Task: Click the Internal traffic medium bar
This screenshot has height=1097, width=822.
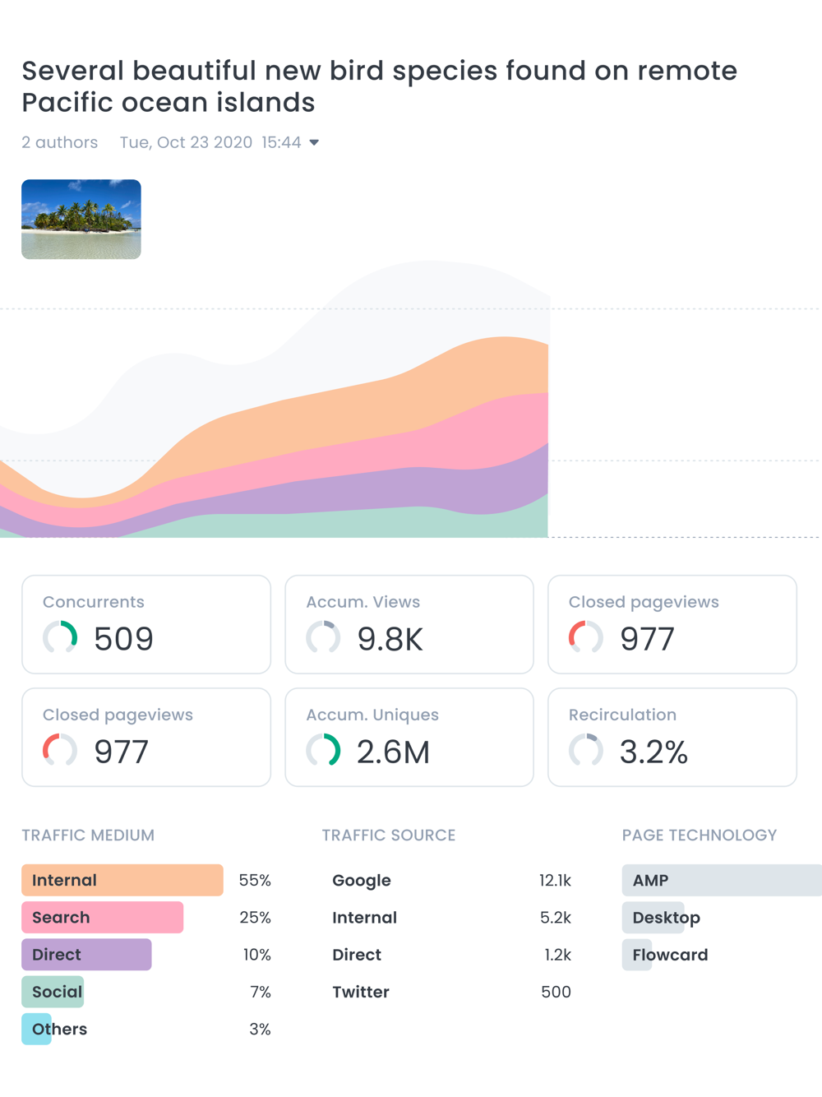Action: (122, 880)
